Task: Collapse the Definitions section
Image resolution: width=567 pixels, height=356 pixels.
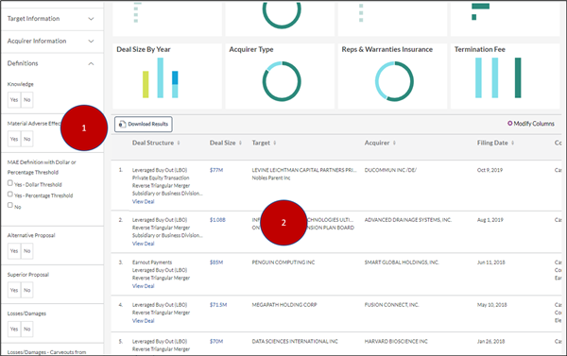Action: tap(52, 63)
